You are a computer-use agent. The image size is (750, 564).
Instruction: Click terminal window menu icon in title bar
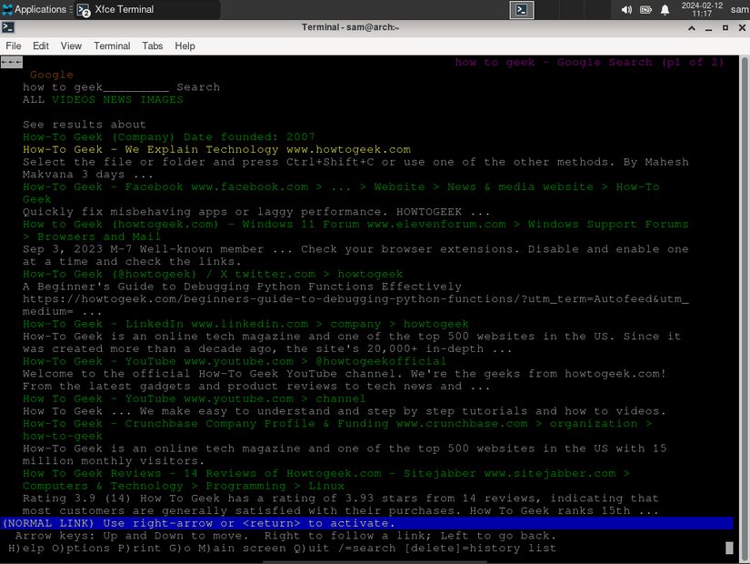click(8, 27)
